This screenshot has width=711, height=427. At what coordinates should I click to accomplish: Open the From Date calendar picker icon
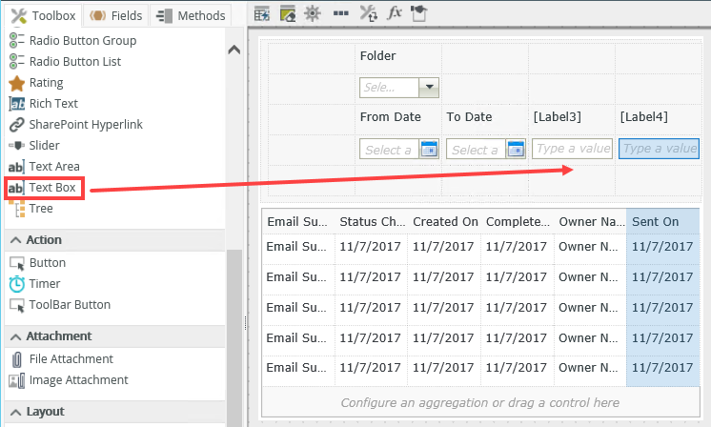[x=429, y=149]
